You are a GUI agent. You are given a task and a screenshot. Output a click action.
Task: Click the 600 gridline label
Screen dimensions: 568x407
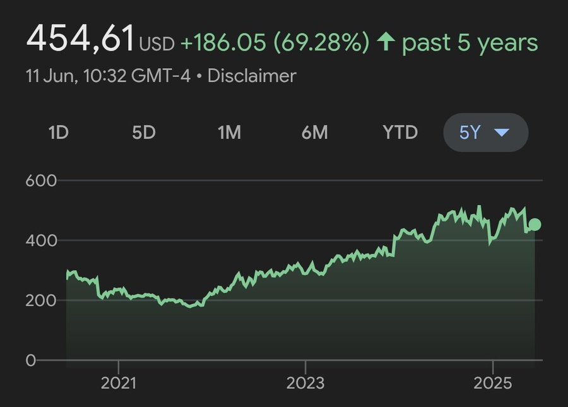click(x=41, y=180)
